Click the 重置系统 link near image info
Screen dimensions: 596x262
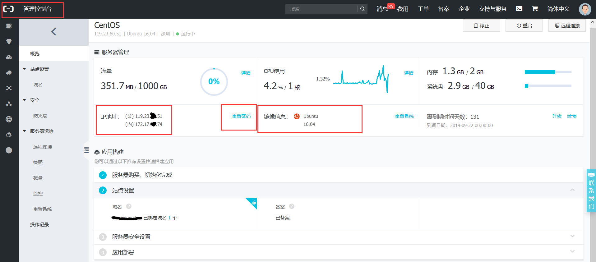point(404,116)
